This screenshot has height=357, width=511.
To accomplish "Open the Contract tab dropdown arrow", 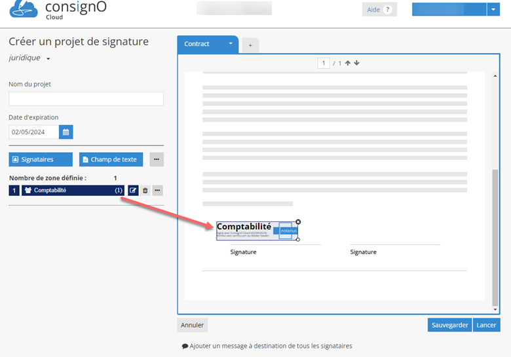I will 230,44.
